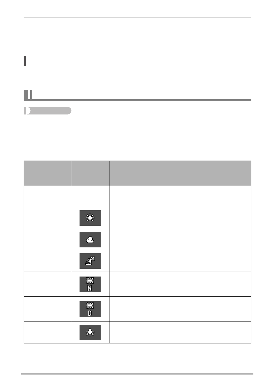Click the description cell beside the light bulb icon
Screen dimensions: 275x391
point(180,332)
